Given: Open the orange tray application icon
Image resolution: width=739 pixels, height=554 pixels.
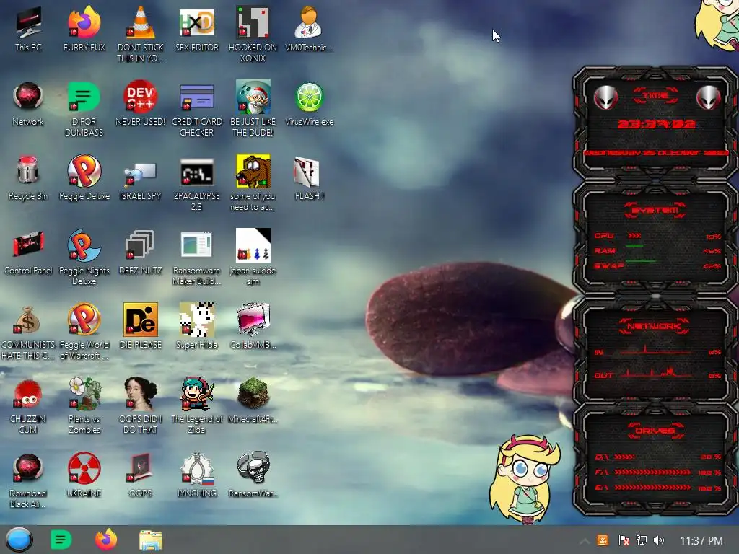Looking at the screenshot, I should (x=603, y=540).
